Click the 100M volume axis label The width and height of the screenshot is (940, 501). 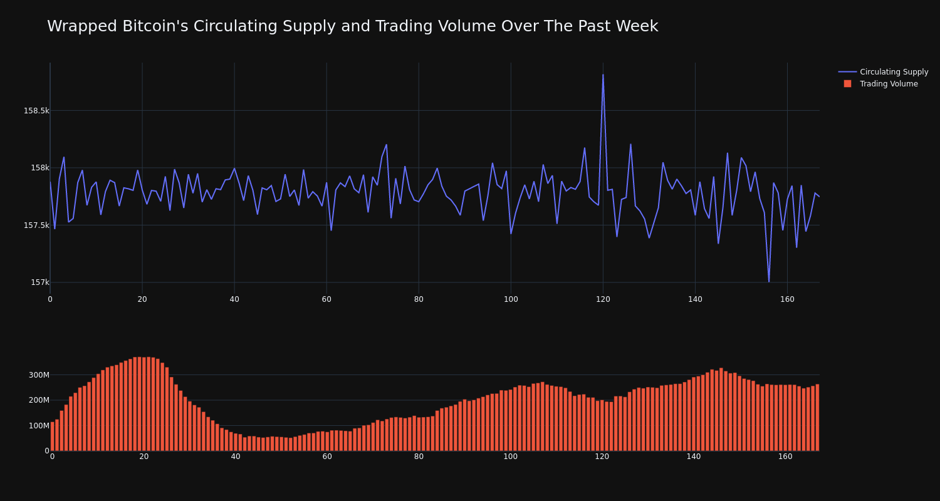tap(39, 426)
